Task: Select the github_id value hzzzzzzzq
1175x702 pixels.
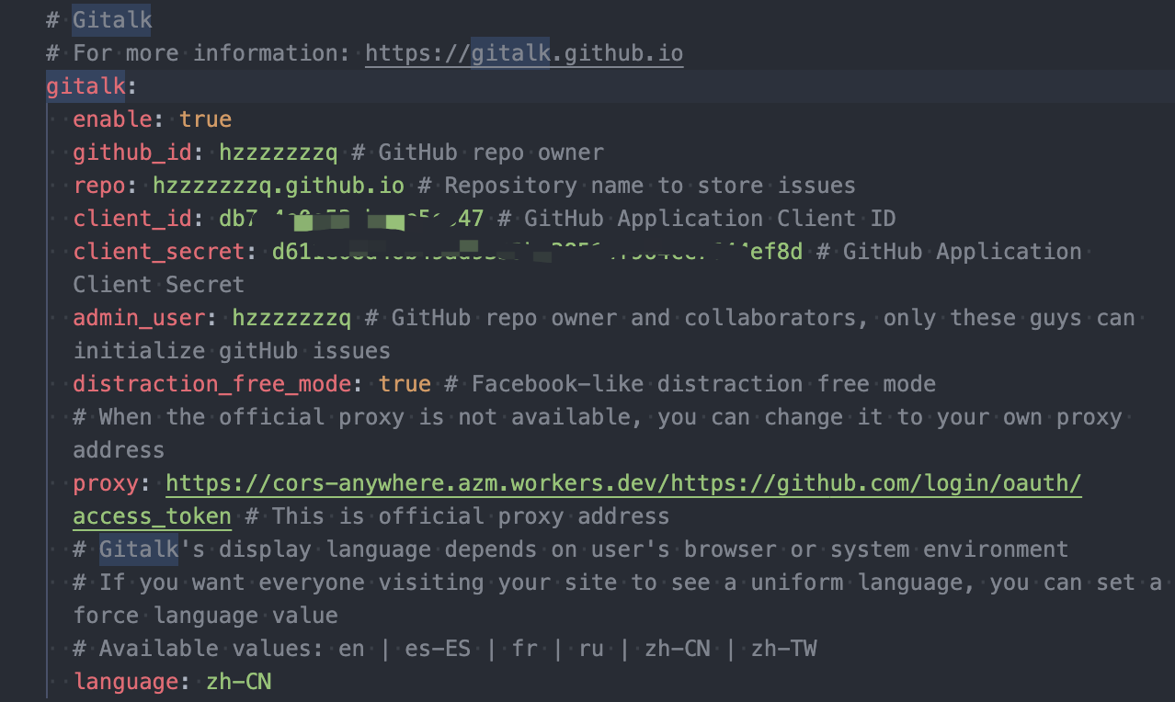Action: [x=279, y=153]
